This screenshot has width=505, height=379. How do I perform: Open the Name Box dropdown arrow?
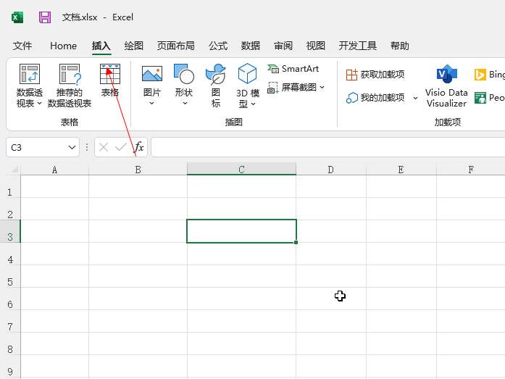coord(72,148)
